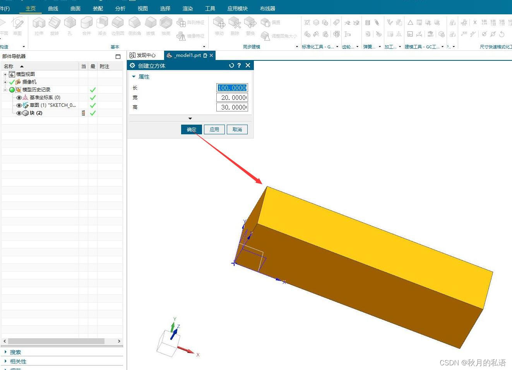
Task: Toggle visibility eye of 块 (2)
Action: (19, 113)
